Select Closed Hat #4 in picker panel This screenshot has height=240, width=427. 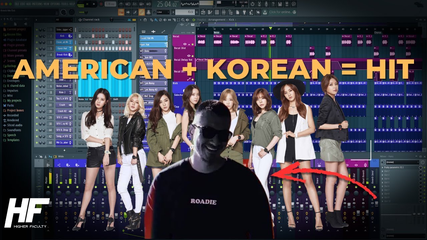(x=153, y=38)
